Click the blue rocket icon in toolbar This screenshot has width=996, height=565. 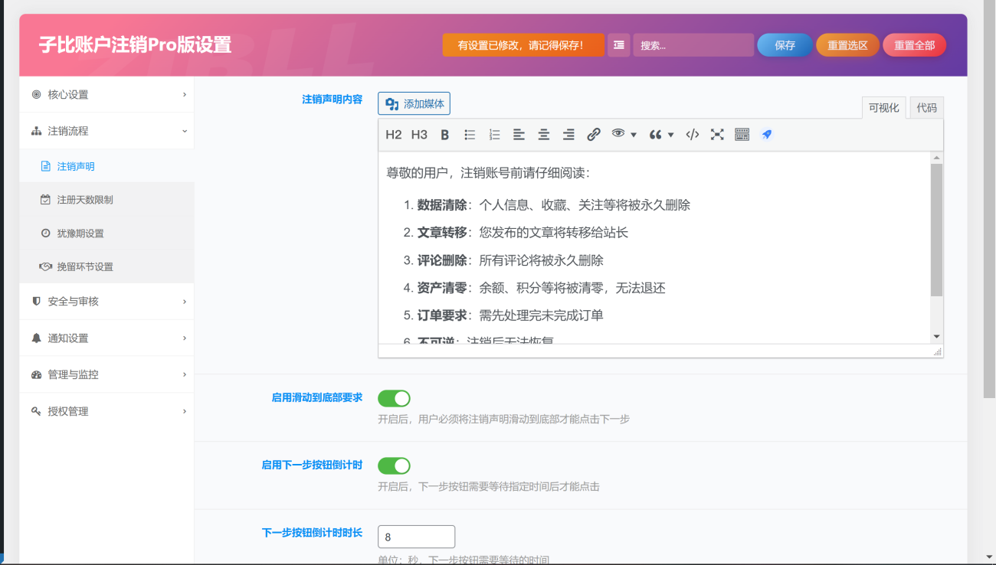coord(766,135)
